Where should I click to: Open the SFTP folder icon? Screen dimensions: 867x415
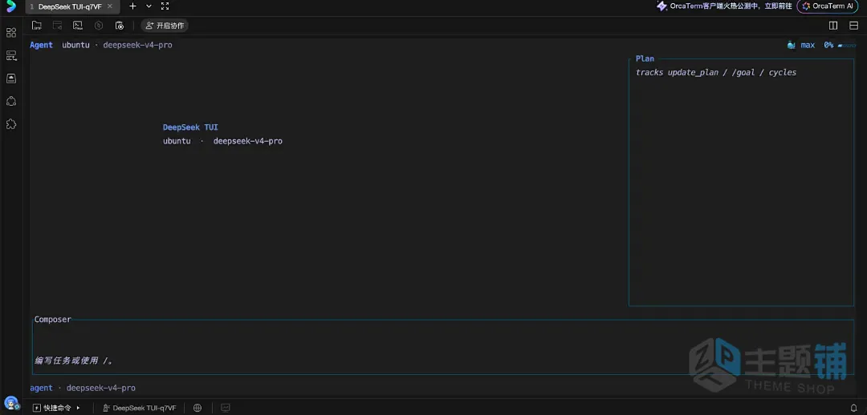pos(37,26)
